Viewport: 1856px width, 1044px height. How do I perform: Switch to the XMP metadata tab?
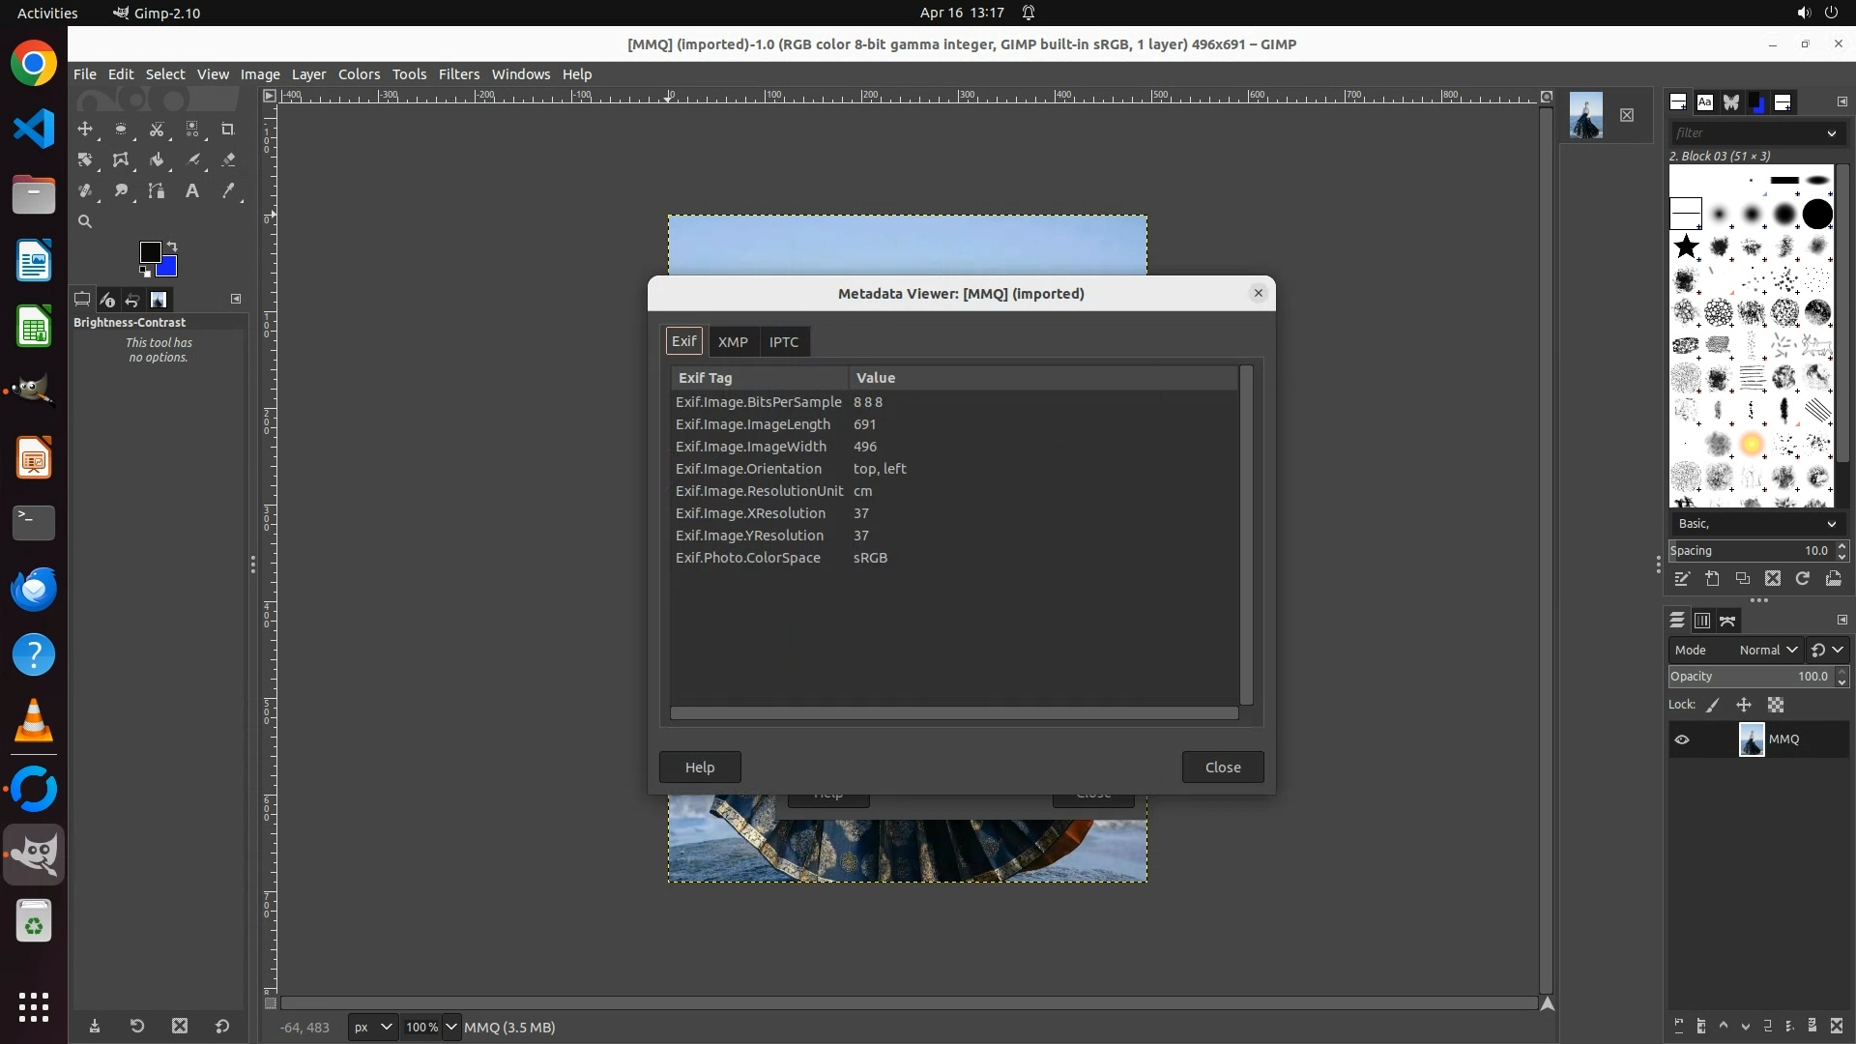733,342
